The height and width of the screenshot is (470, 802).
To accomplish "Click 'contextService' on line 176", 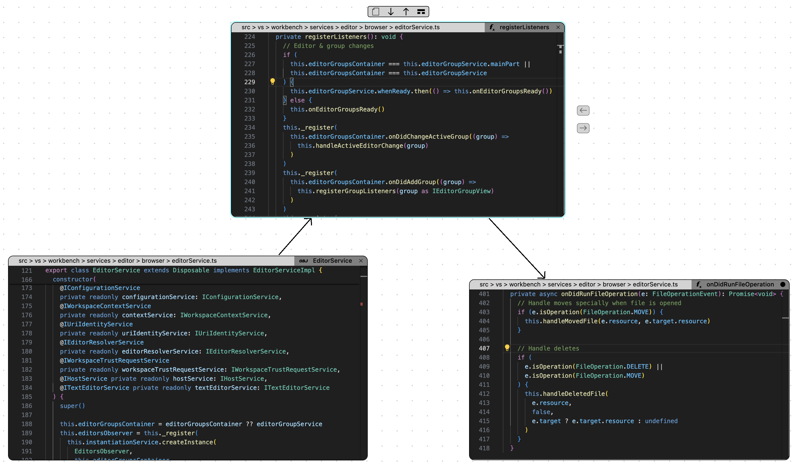I will click(x=147, y=315).
